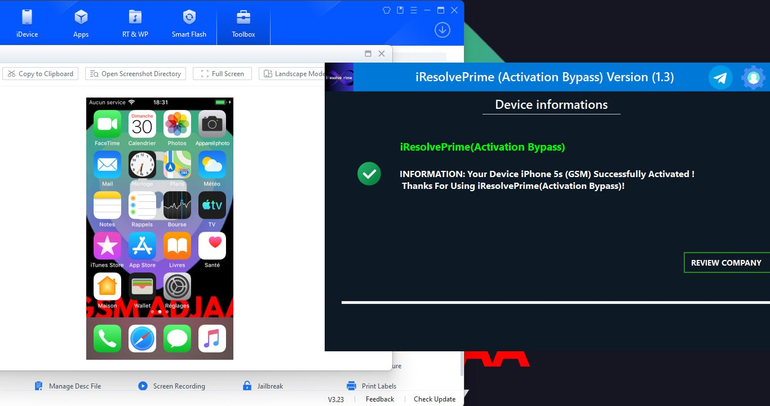The height and width of the screenshot is (406, 770).
Task: Click the iPhone home screen thumbnail
Action: pyautogui.click(x=160, y=228)
